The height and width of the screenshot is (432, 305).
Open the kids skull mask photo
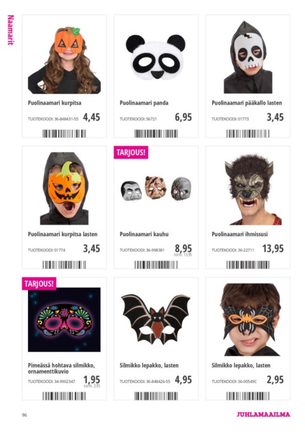click(248, 57)
